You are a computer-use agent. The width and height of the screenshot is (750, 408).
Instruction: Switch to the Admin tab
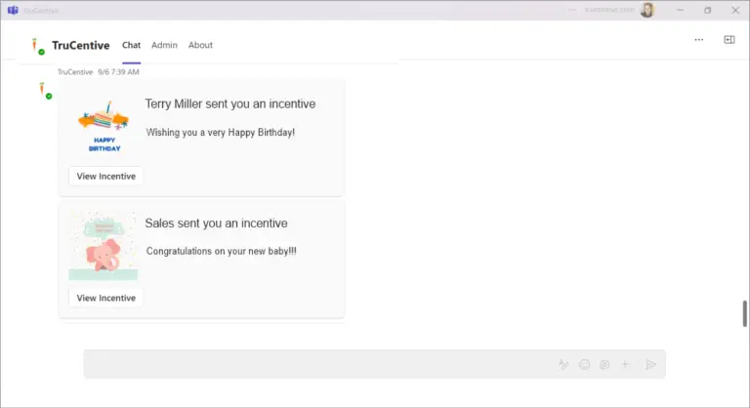point(164,45)
